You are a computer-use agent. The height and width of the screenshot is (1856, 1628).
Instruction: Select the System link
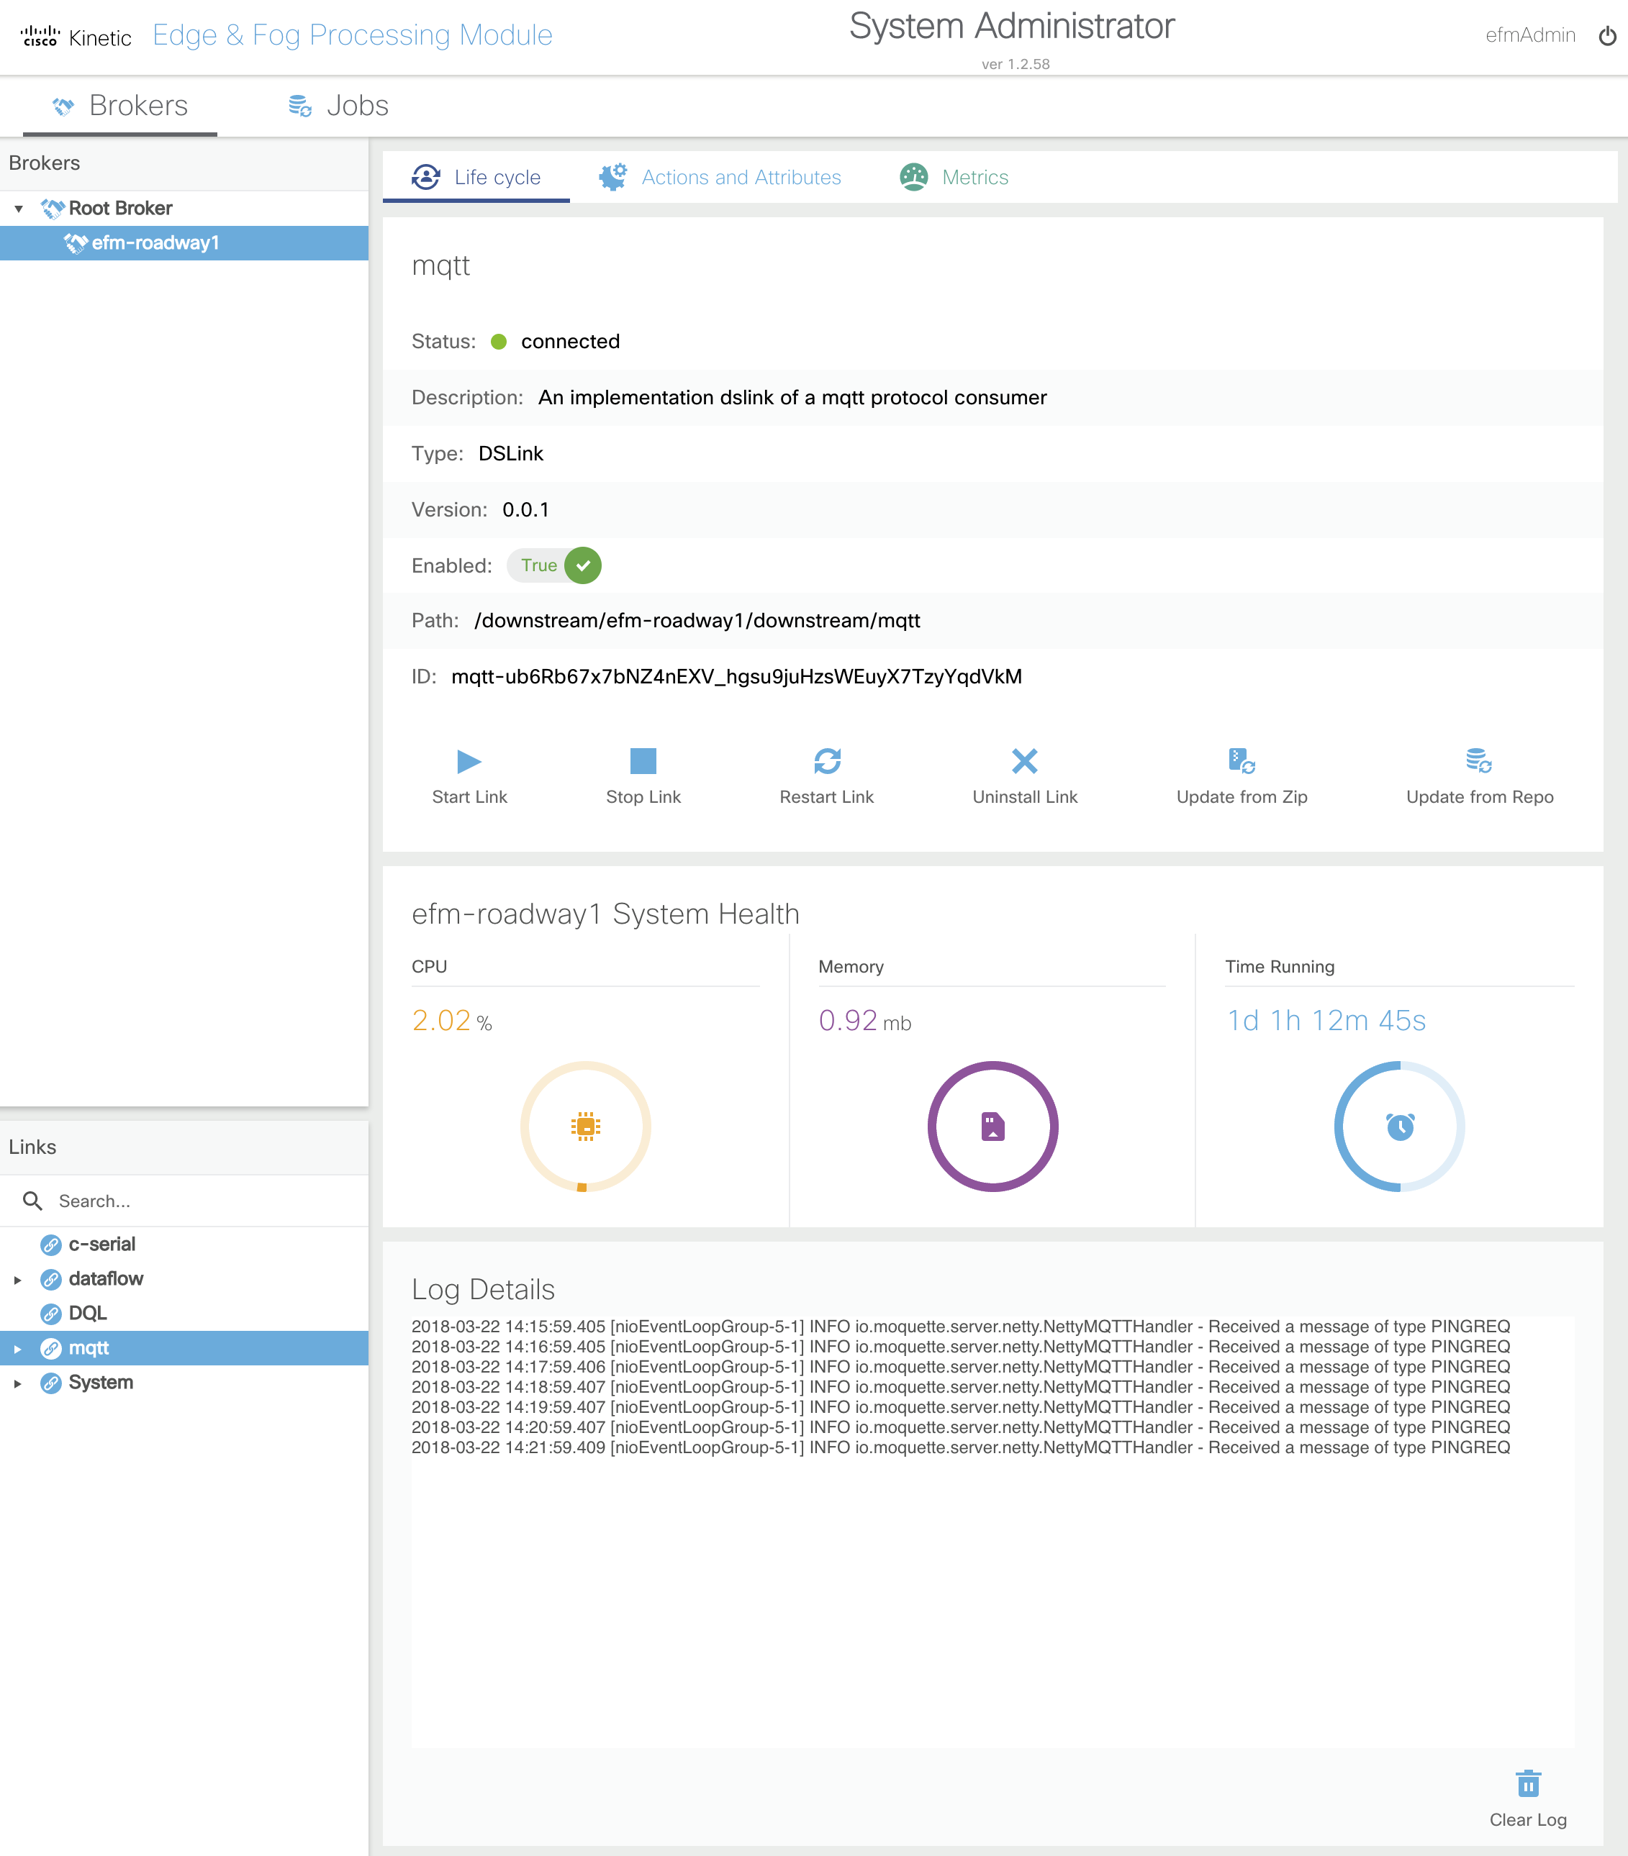point(101,1383)
